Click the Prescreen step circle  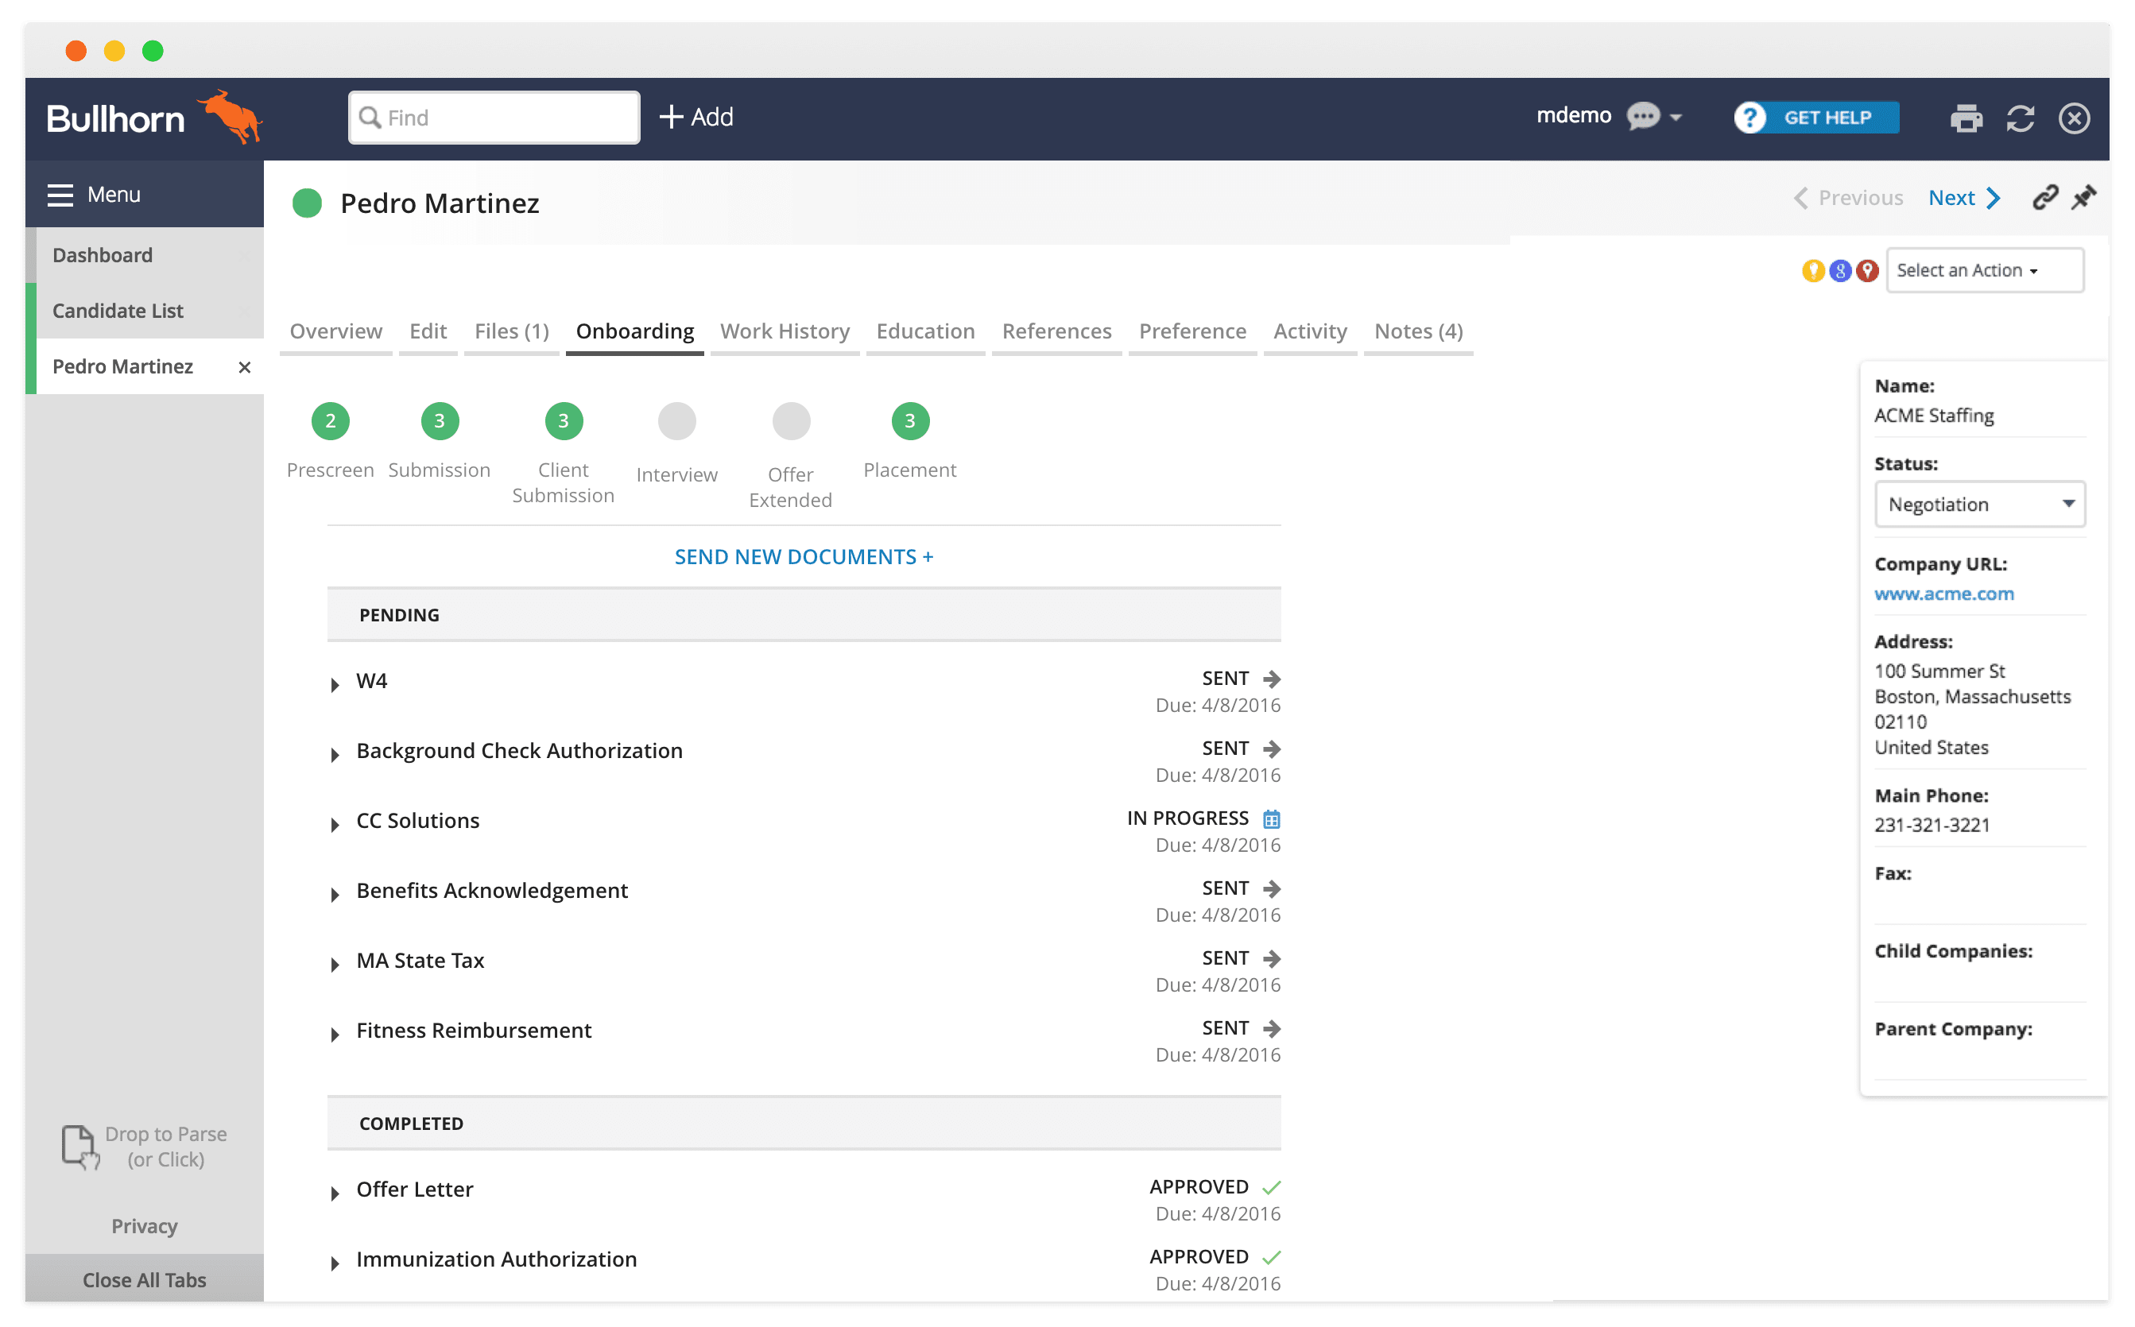(x=330, y=421)
